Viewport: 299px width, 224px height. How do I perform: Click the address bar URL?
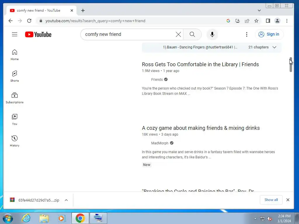[x=95, y=21]
